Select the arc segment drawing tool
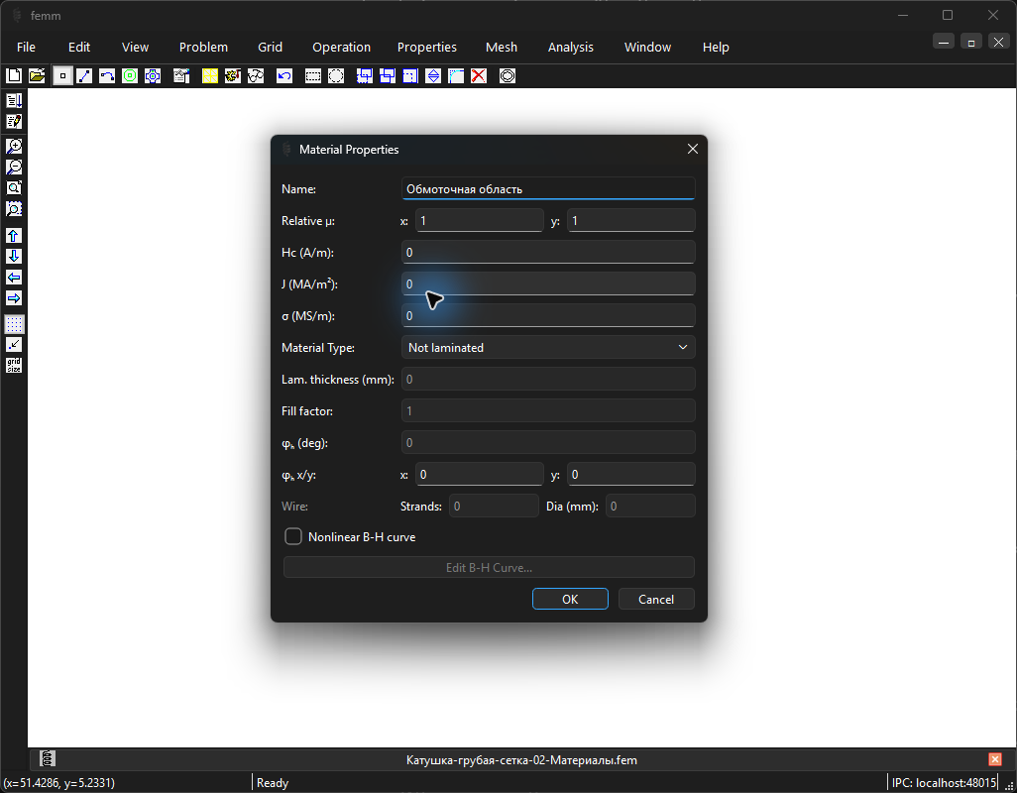 (x=107, y=76)
